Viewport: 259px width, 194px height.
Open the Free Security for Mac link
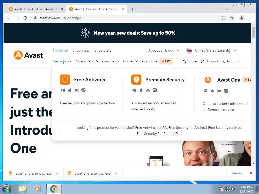225,128
